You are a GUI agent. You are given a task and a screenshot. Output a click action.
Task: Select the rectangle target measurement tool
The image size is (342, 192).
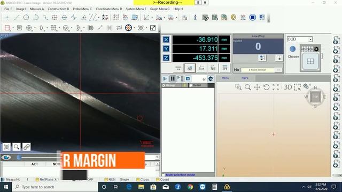(x=55, y=17)
